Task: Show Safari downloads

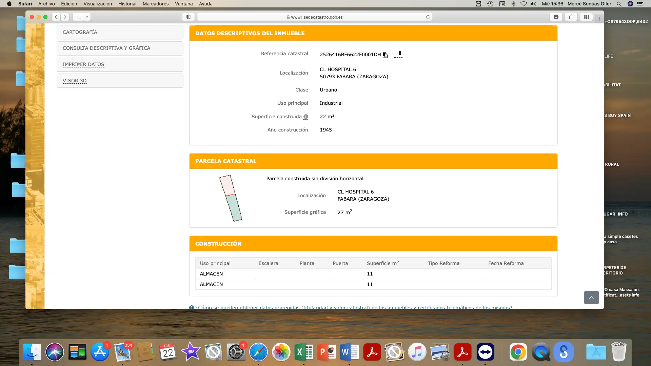Action: (556, 17)
